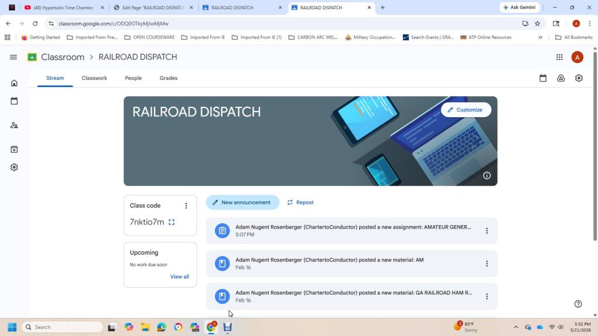Click the Home icon in left sidebar

14,83
